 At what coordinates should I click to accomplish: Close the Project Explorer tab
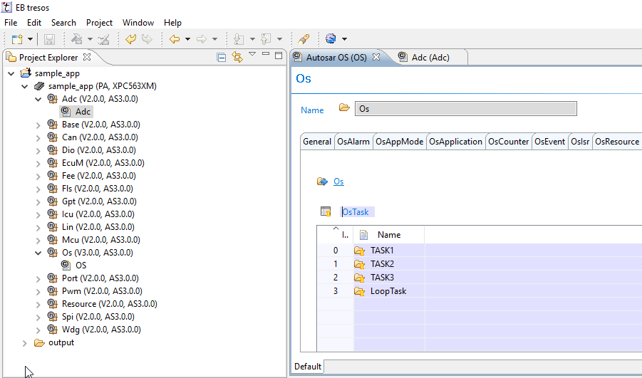pos(87,57)
